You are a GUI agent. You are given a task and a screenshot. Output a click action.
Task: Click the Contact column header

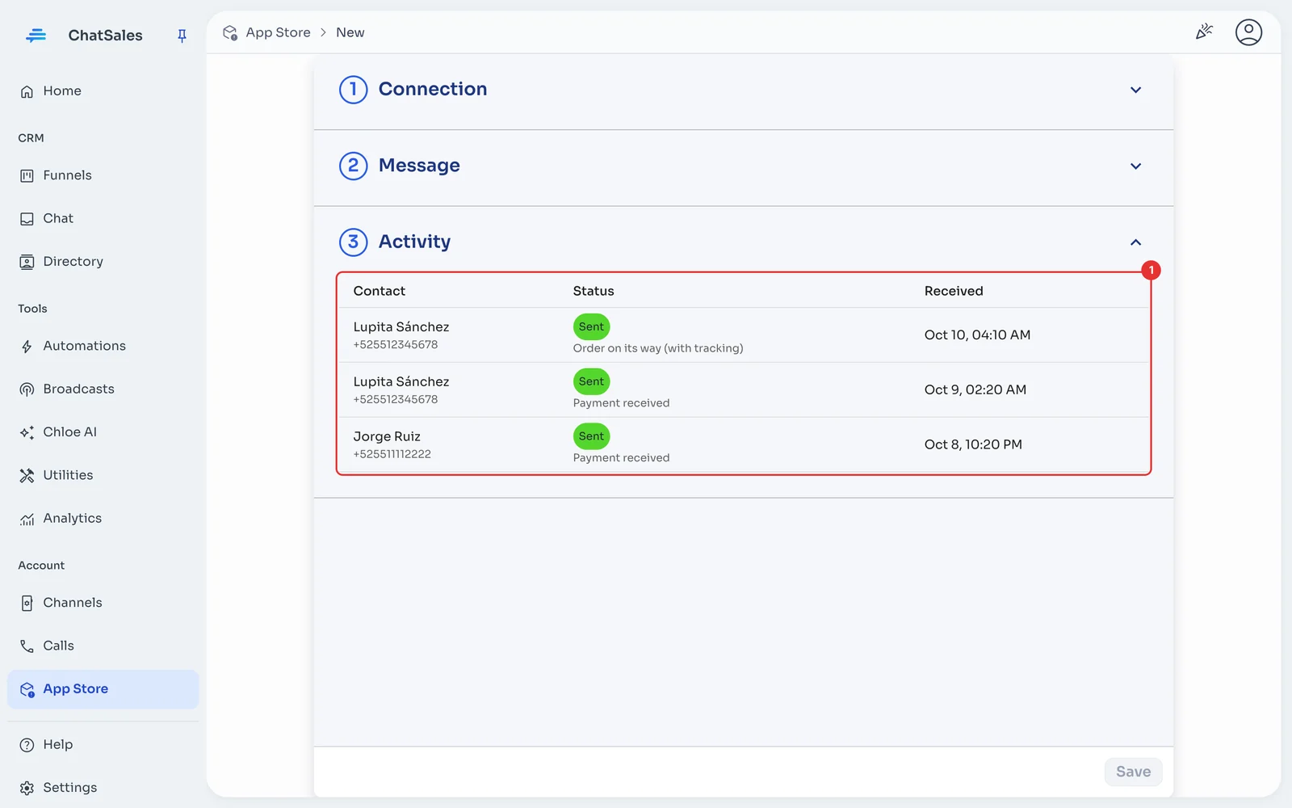[x=380, y=291]
